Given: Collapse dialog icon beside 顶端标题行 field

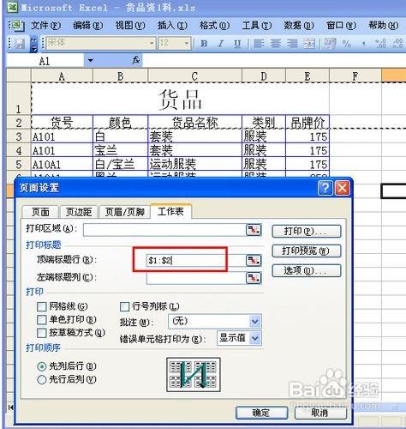Looking at the screenshot, I should pyautogui.click(x=254, y=261).
